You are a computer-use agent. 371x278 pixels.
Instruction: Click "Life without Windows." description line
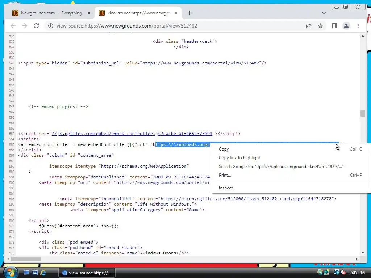point(118,204)
